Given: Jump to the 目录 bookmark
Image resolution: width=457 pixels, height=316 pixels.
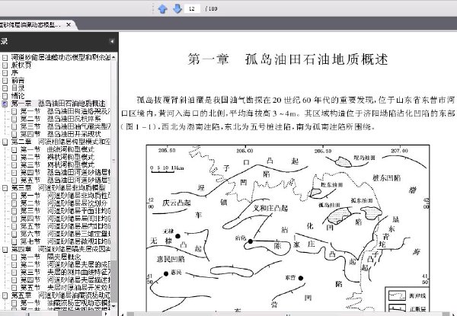Looking at the screenshot, I should 18,88.
